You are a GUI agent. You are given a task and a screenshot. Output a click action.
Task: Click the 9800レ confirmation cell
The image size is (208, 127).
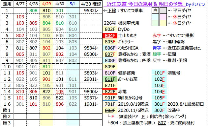tap(91, 92)
